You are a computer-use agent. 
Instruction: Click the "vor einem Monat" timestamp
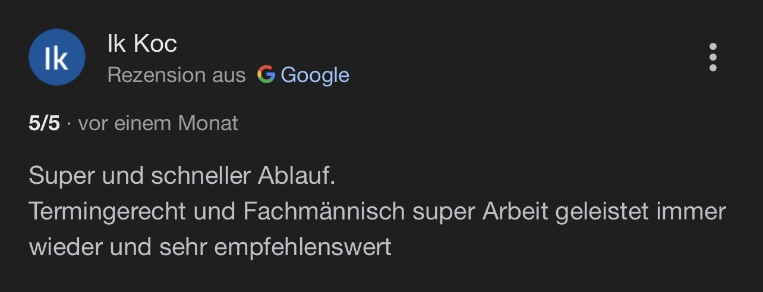pyautogui.click(x=158, y=123)
